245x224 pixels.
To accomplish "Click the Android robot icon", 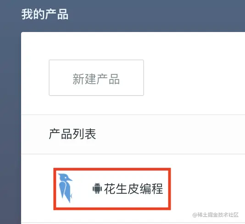I will pos(97,188).
